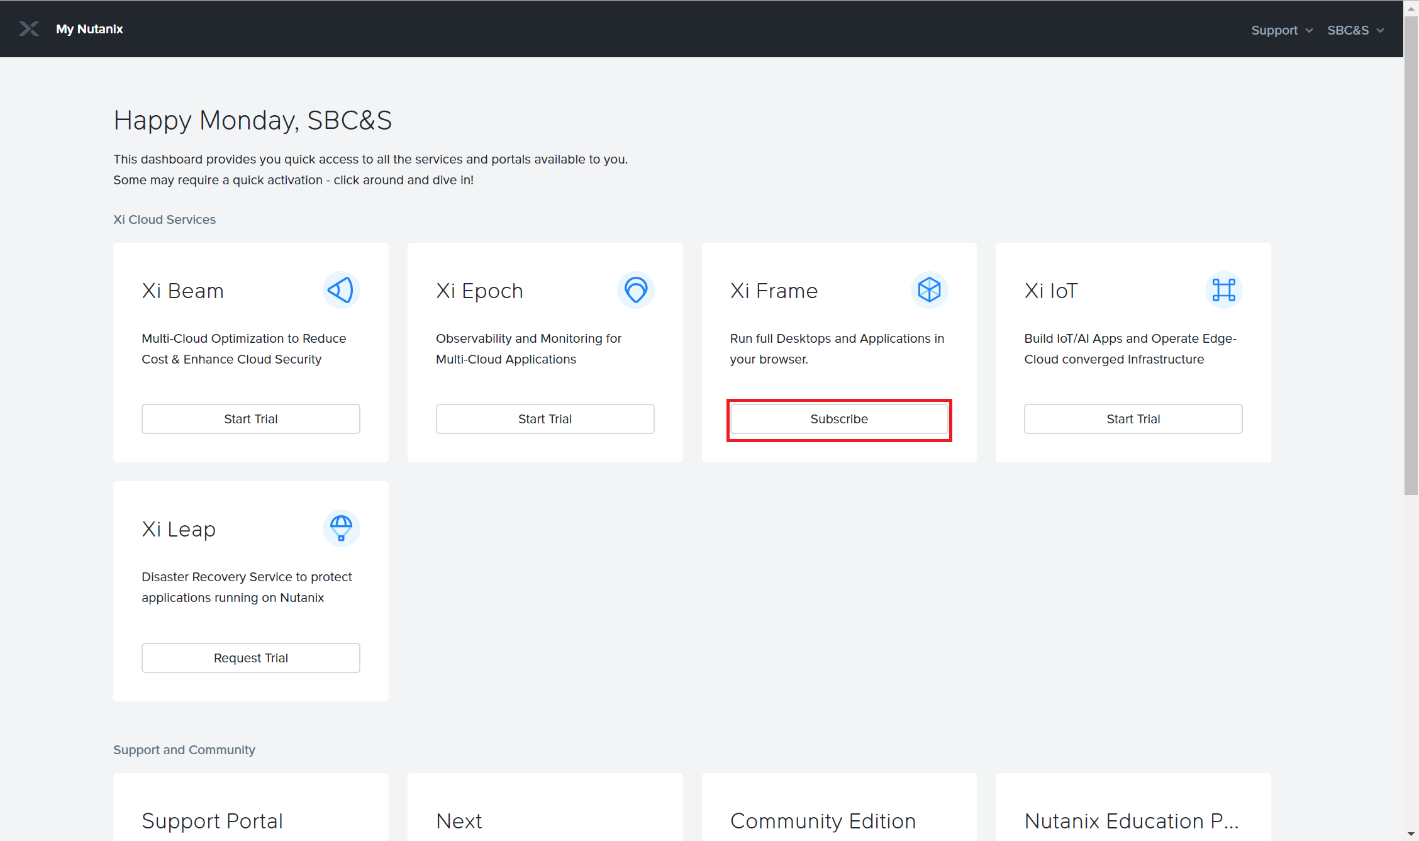Click the Xi Epoch circular icon
Viewport: 1419px width, 841px height.
tap(635, 290)
